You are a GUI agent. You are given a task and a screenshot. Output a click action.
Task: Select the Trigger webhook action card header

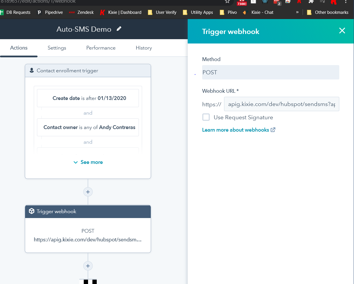(x=88, y=211)
